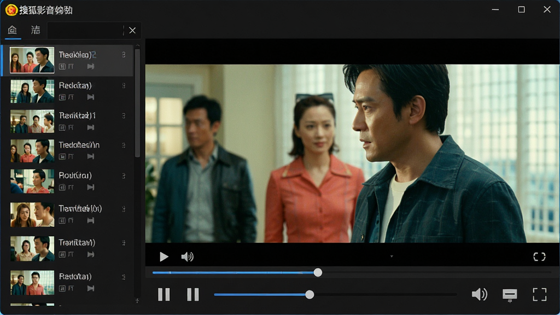Screen dimensions: 560x315
Task: Click the playlist scroll-up arrow
Action: (137, 46)
